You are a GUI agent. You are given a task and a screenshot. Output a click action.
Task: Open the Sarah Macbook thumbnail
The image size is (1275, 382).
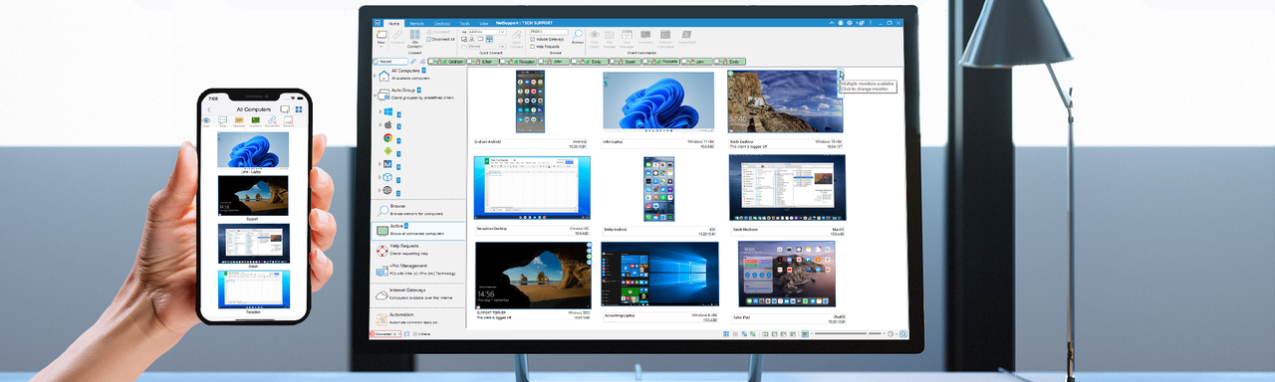[787, 187]
